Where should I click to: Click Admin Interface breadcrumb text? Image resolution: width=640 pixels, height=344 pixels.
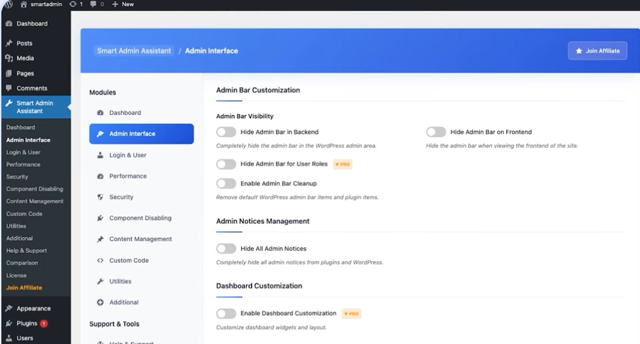point(212,51)
